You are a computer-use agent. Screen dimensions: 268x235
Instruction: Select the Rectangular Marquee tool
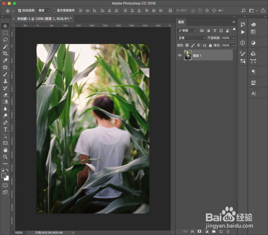[x=5, y=33]
